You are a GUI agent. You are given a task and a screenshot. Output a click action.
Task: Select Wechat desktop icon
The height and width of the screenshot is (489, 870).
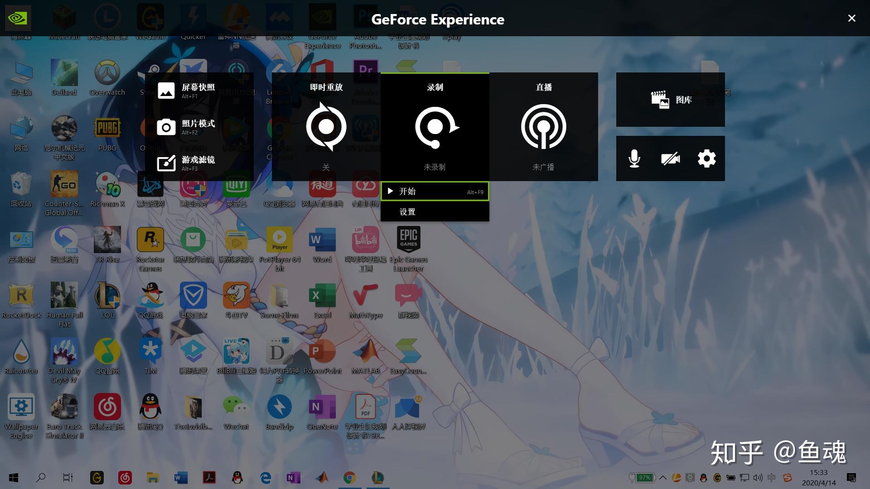236,412
